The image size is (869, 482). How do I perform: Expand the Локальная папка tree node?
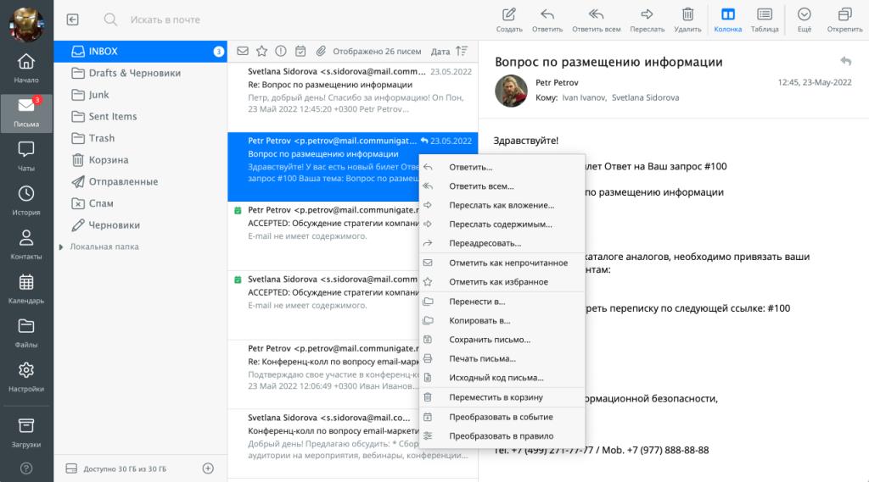(61, 247)
